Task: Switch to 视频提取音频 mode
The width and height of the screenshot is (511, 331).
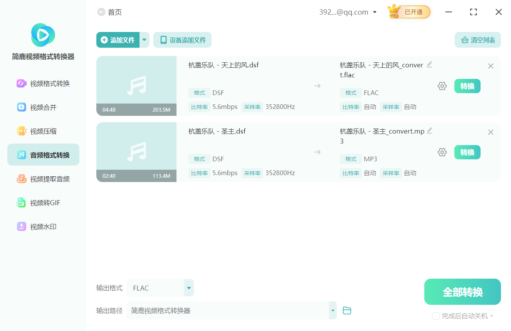Action: coord(43,179)
